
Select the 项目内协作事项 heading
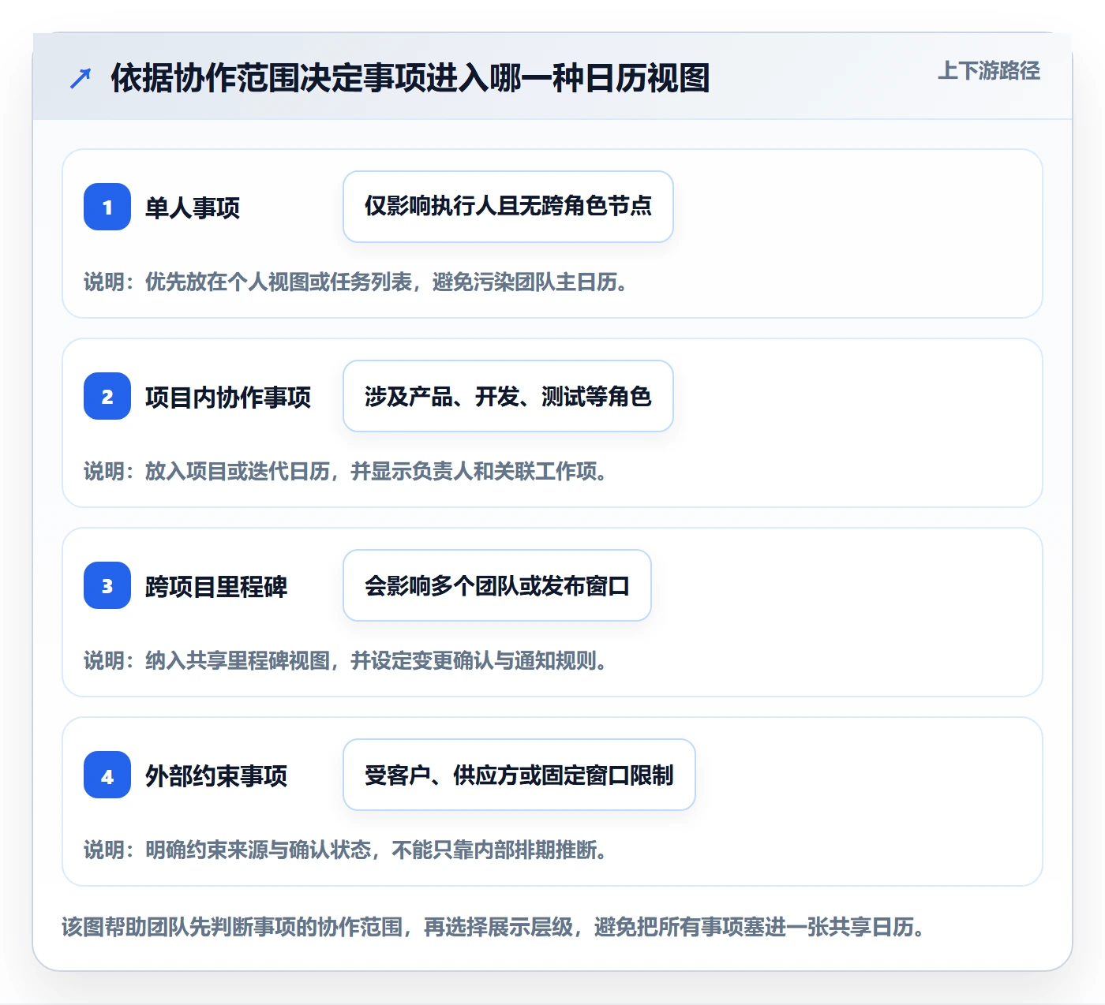[228, 397]
